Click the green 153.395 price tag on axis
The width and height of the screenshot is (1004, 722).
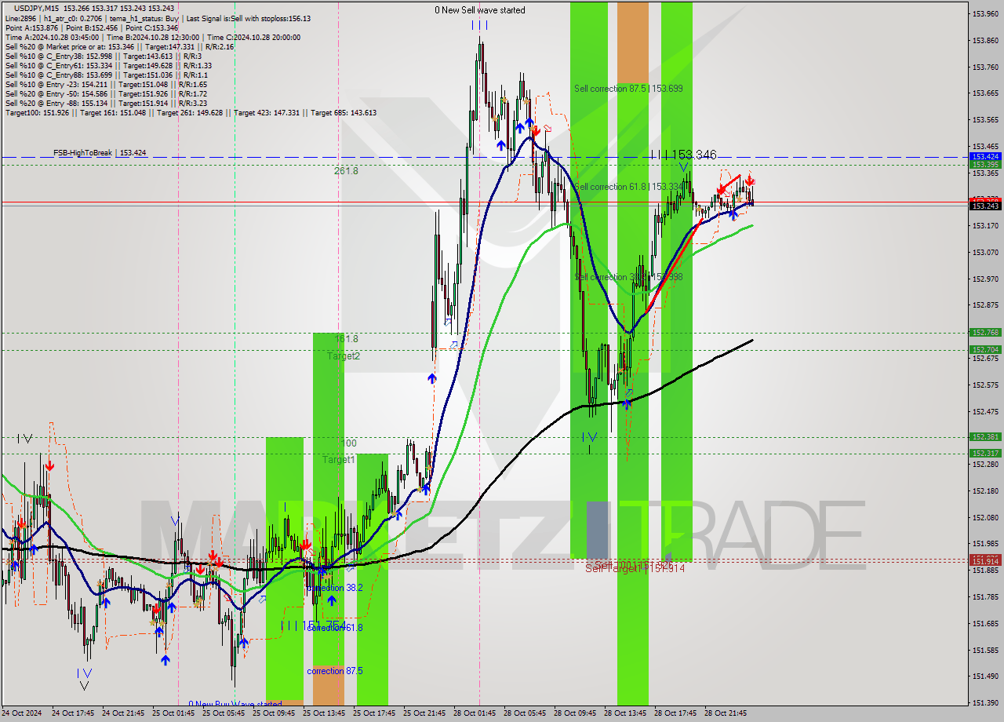[x=984, y=164]
